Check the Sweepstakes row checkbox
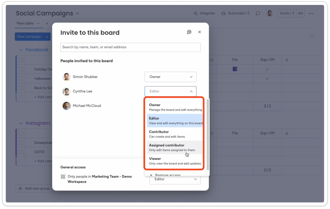This screenshot has height=209, width=330. pyautogui.click(x=21, y=143)
